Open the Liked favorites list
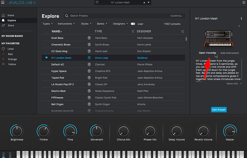The width and height of the screenshot is (247, 158). click(x=10, y=49)
